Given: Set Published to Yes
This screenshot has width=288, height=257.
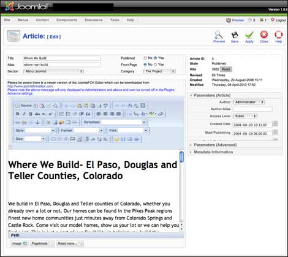Looking at the screenshot, I should click(x=156, y=58).
